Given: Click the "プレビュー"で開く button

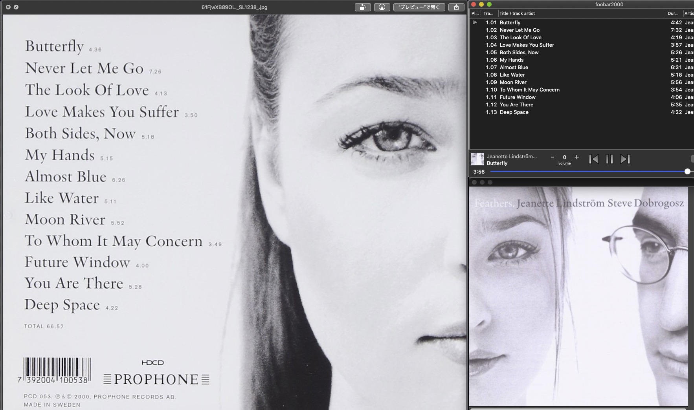Looking at the screenshot, I should (419, 7).
